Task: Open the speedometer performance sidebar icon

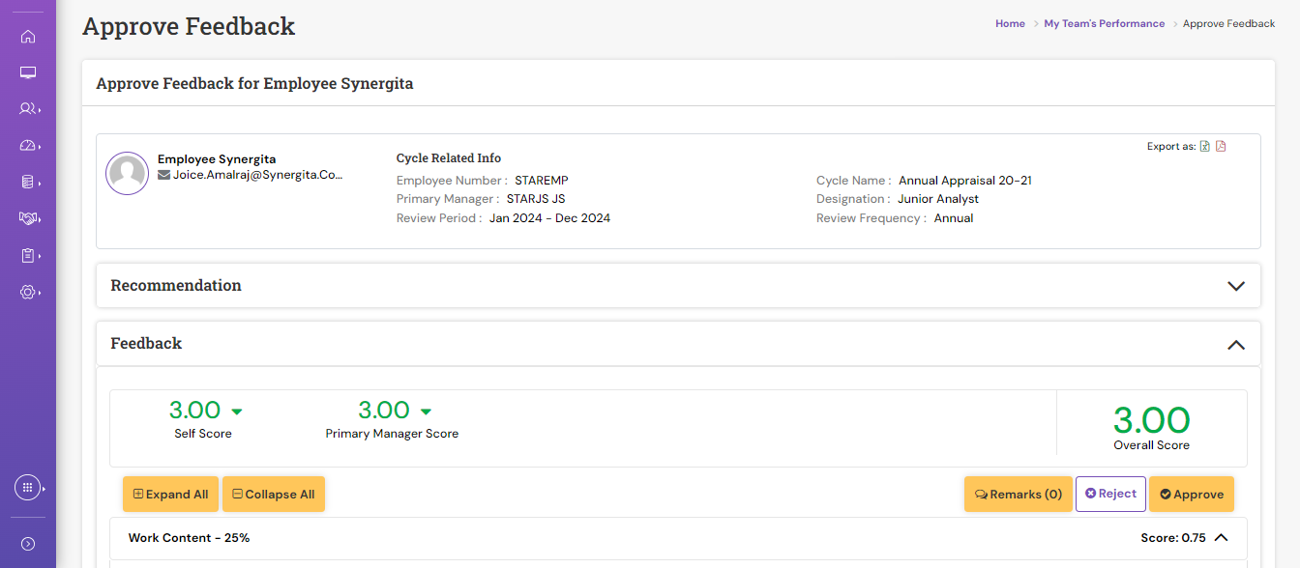Action: (28, 146)
